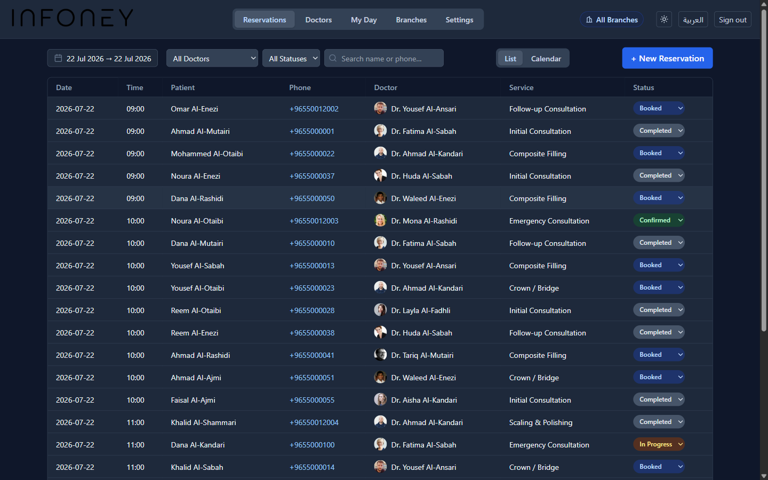This screenshot has width=768, height=480.
Task: Change status for Khalid Al-Shammari reservation
Action: pos(659,422)
